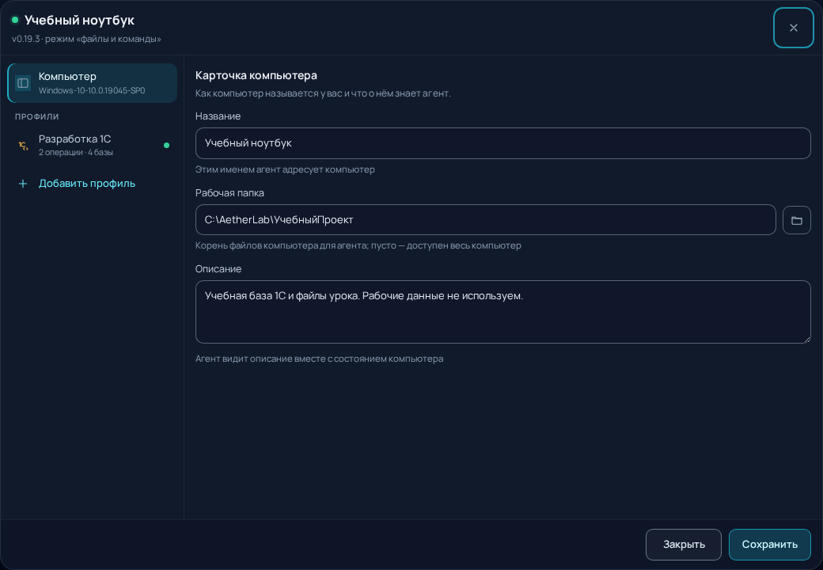Click the Закрыть button
The height and width of the screenshot is (570, 823).
click(684, 545)
